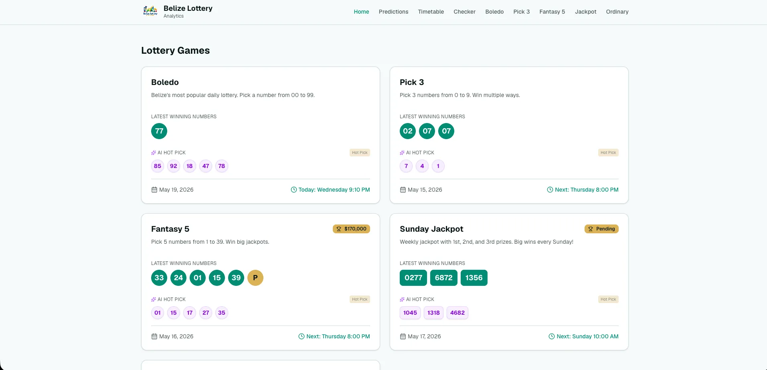Click the Pick 3 winning ball 02
Image resolution: width=767 pixels, height=370 pixels.
pyautogui.click(x=408, y=131)
